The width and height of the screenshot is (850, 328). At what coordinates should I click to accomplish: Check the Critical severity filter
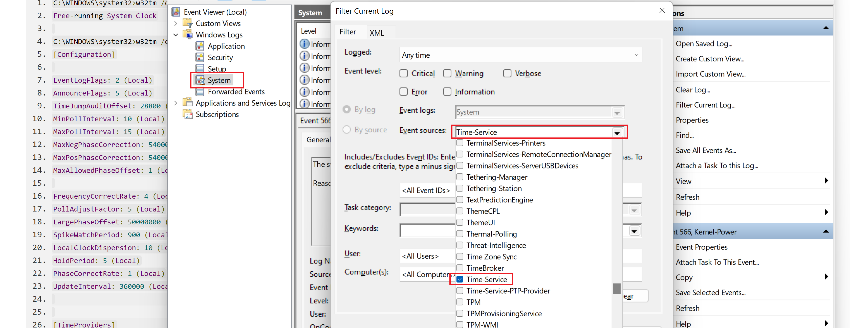[403, 73]
